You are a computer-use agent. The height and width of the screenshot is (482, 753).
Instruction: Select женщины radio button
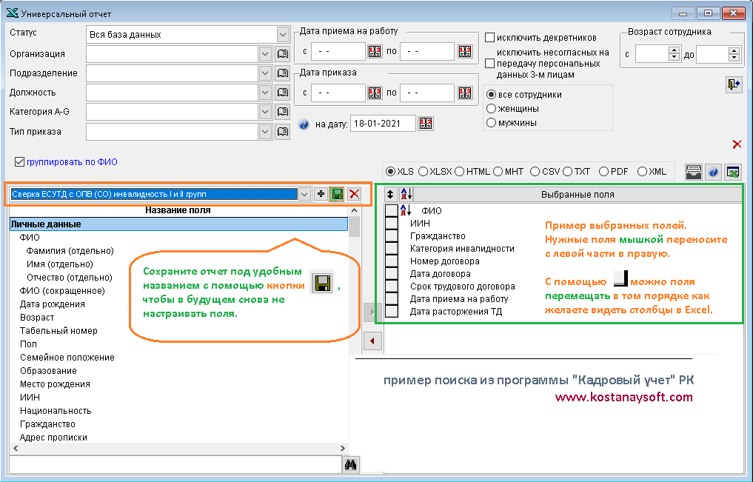(491, 109)
